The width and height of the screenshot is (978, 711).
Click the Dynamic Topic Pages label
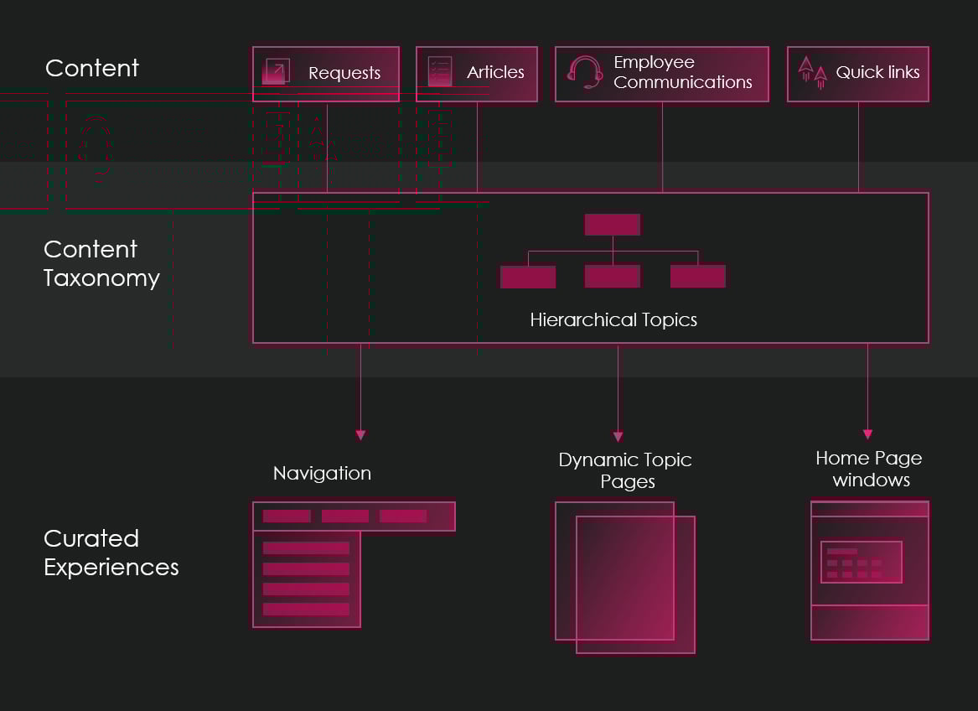tap(625, 470)
